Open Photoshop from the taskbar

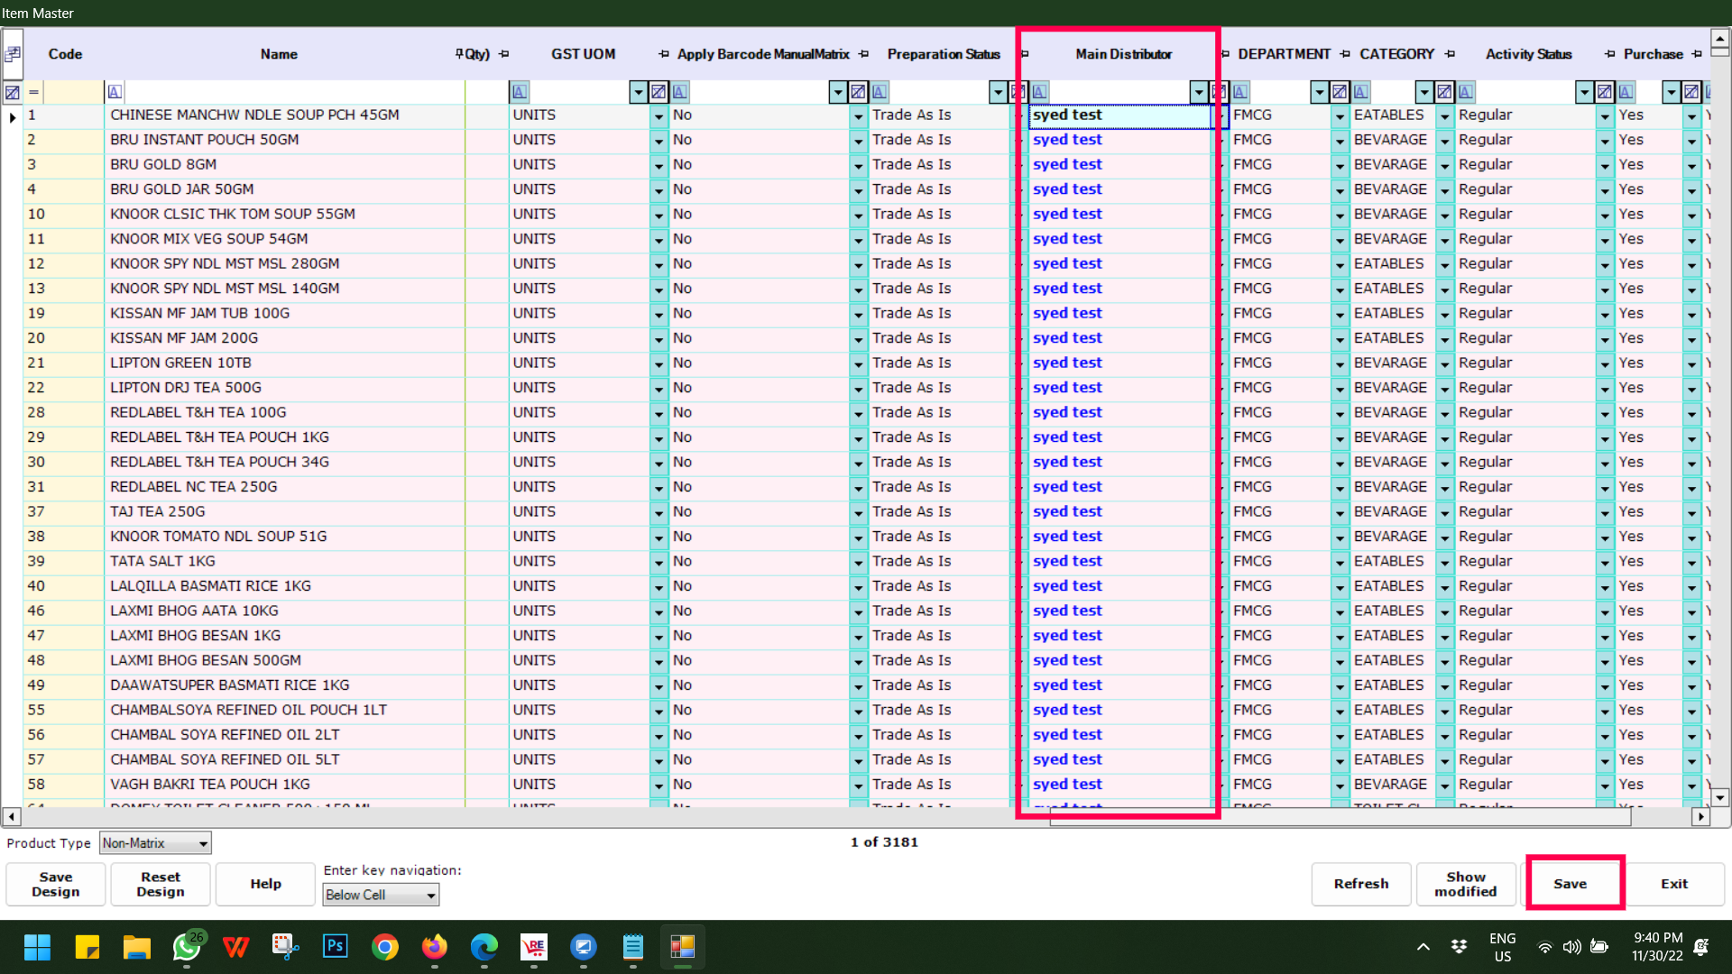click(x=335, y=947)
